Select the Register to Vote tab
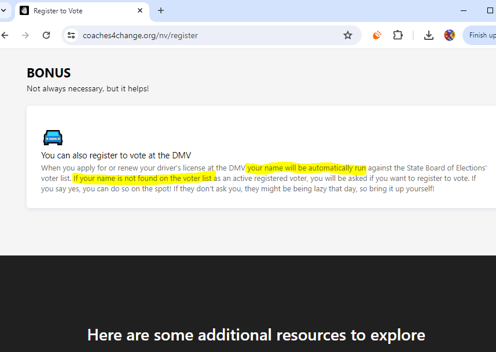 tap(82, 11)
